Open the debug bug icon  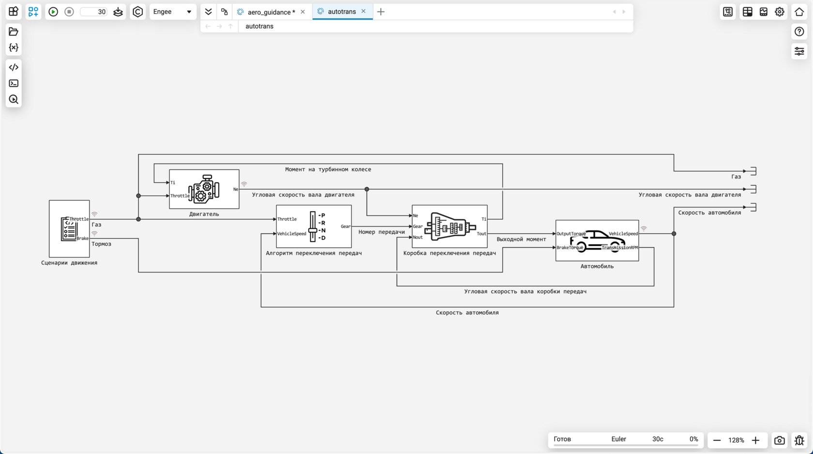[x=799, y=440]
